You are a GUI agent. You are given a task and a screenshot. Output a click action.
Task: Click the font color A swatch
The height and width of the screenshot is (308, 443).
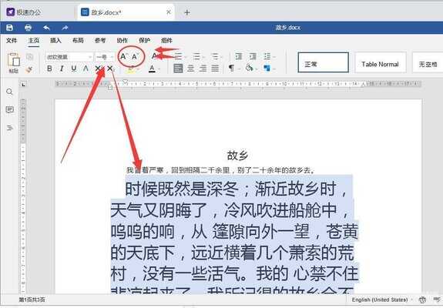152,69
